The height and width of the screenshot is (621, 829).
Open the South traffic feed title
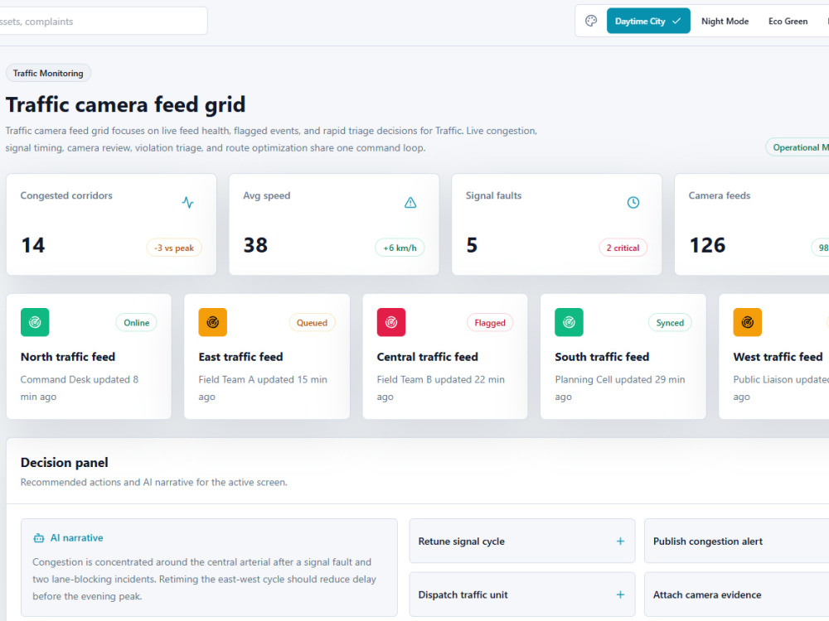[602, 357]
